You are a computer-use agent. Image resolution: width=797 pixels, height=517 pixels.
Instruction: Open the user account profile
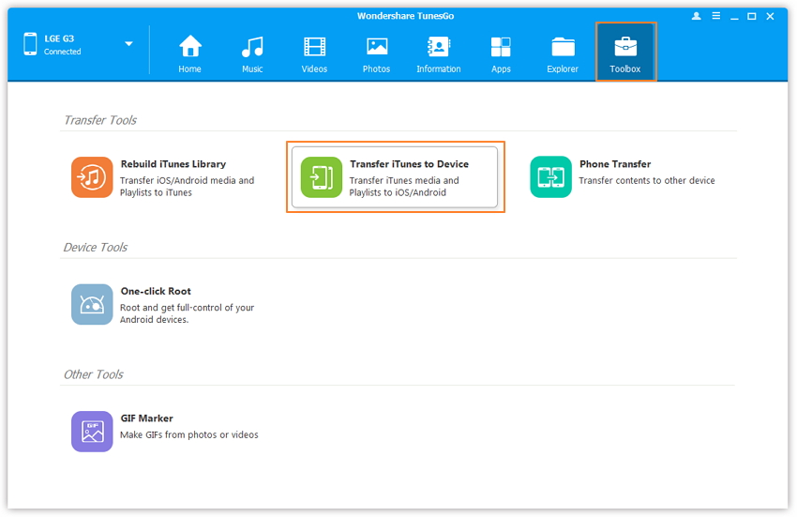click(x=696, y=16)
